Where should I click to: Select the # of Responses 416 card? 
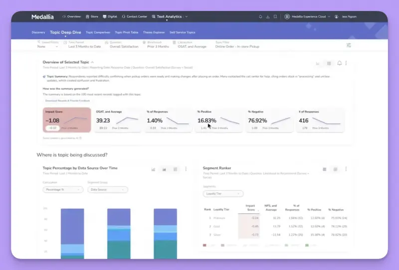320,120
